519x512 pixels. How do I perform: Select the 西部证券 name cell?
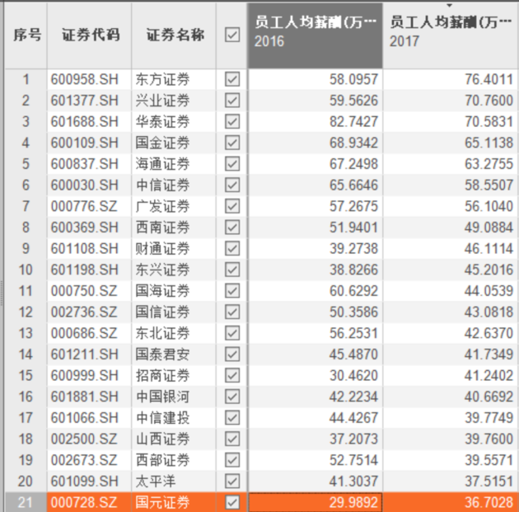[162, 460]
